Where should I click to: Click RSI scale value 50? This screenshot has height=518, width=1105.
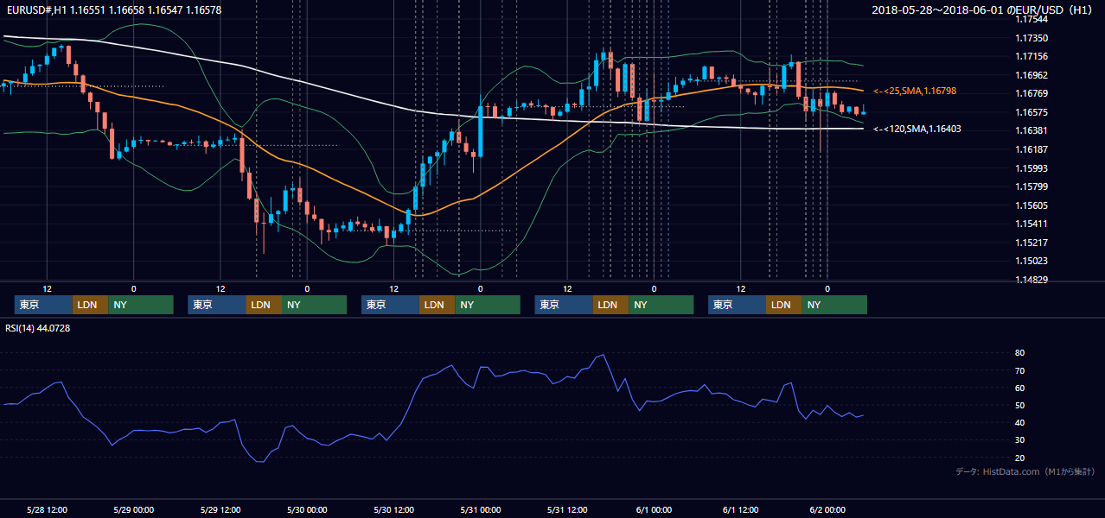coord(1019,405)
